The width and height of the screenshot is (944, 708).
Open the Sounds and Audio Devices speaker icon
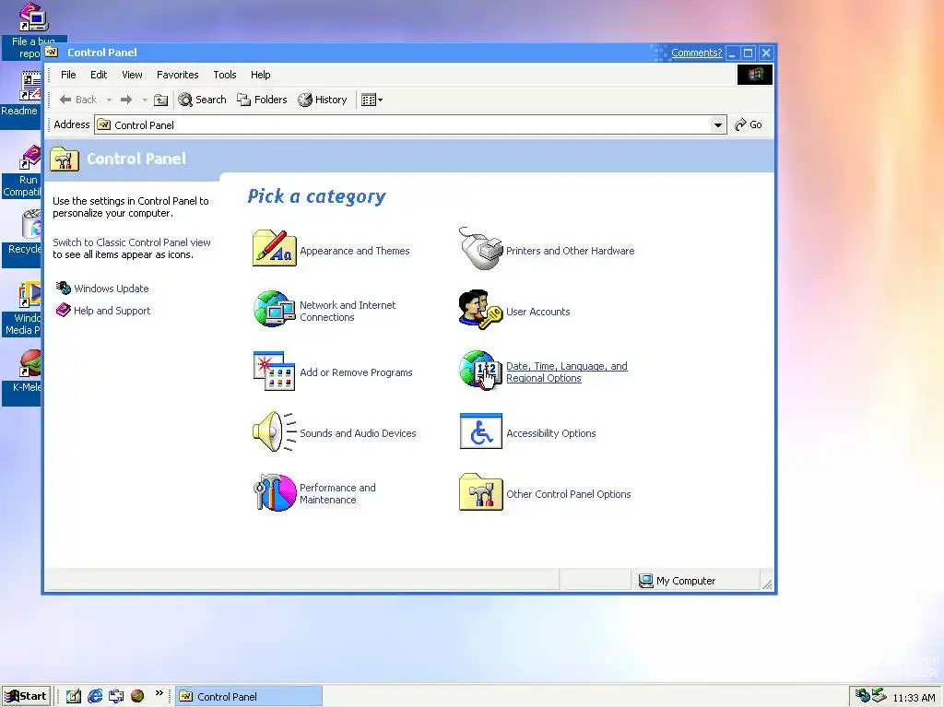point(274,431)
